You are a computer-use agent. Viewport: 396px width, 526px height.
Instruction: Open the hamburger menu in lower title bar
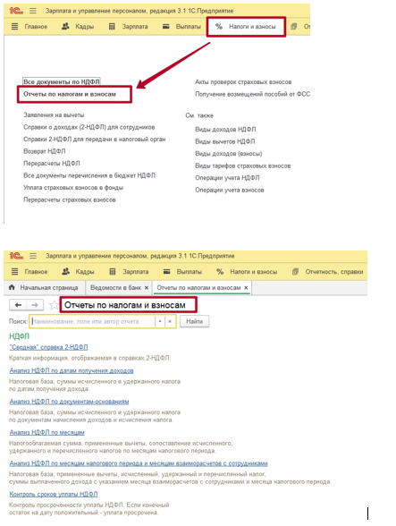tap(33, 256)
